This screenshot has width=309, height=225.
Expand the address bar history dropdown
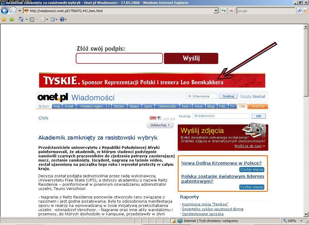point(216,11)
